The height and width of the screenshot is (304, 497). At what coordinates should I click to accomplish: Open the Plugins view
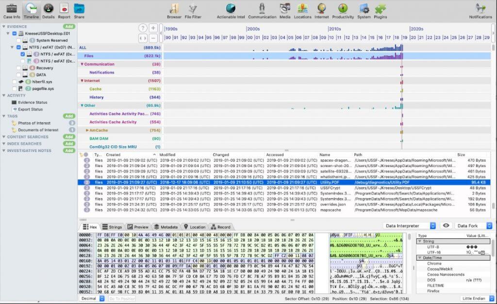coord(381,10)
